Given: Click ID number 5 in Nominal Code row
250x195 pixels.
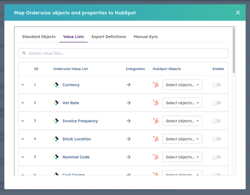Looking at the screenshot, I should 35,157.
